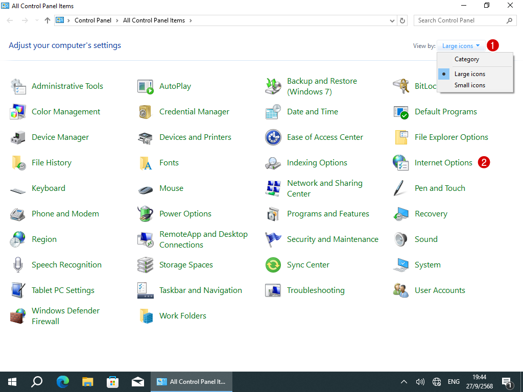The width and height of the screenshot is (523, 392).
Task: Open Microsoft Edge from the taskbar
Action: tap(63, 381)
